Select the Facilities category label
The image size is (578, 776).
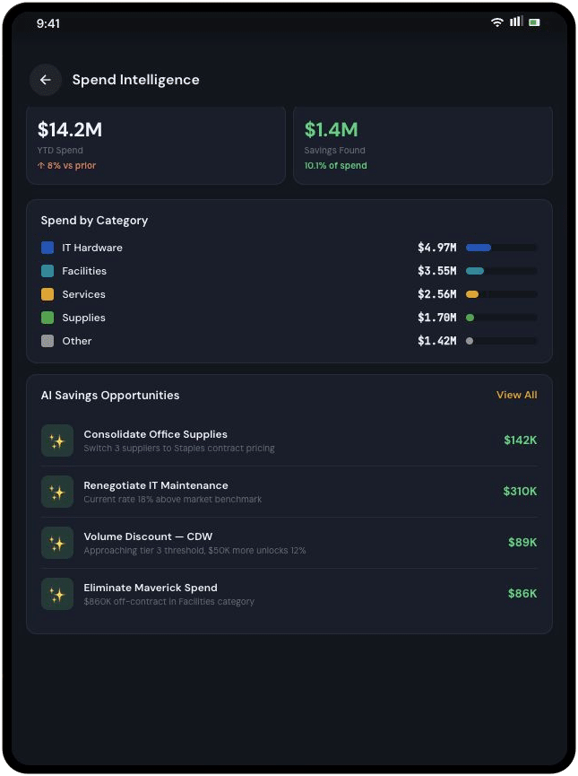point(84,271)
